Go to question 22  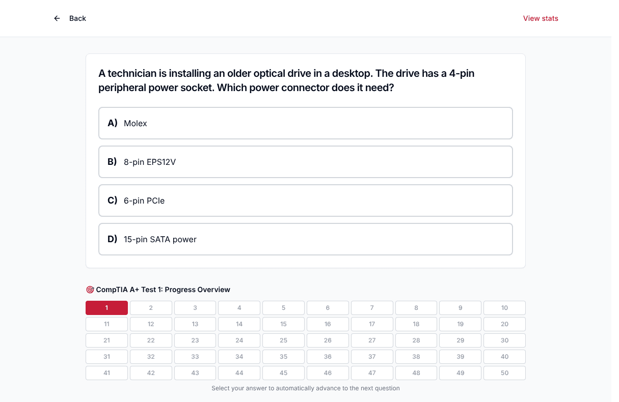coord(151,340)
